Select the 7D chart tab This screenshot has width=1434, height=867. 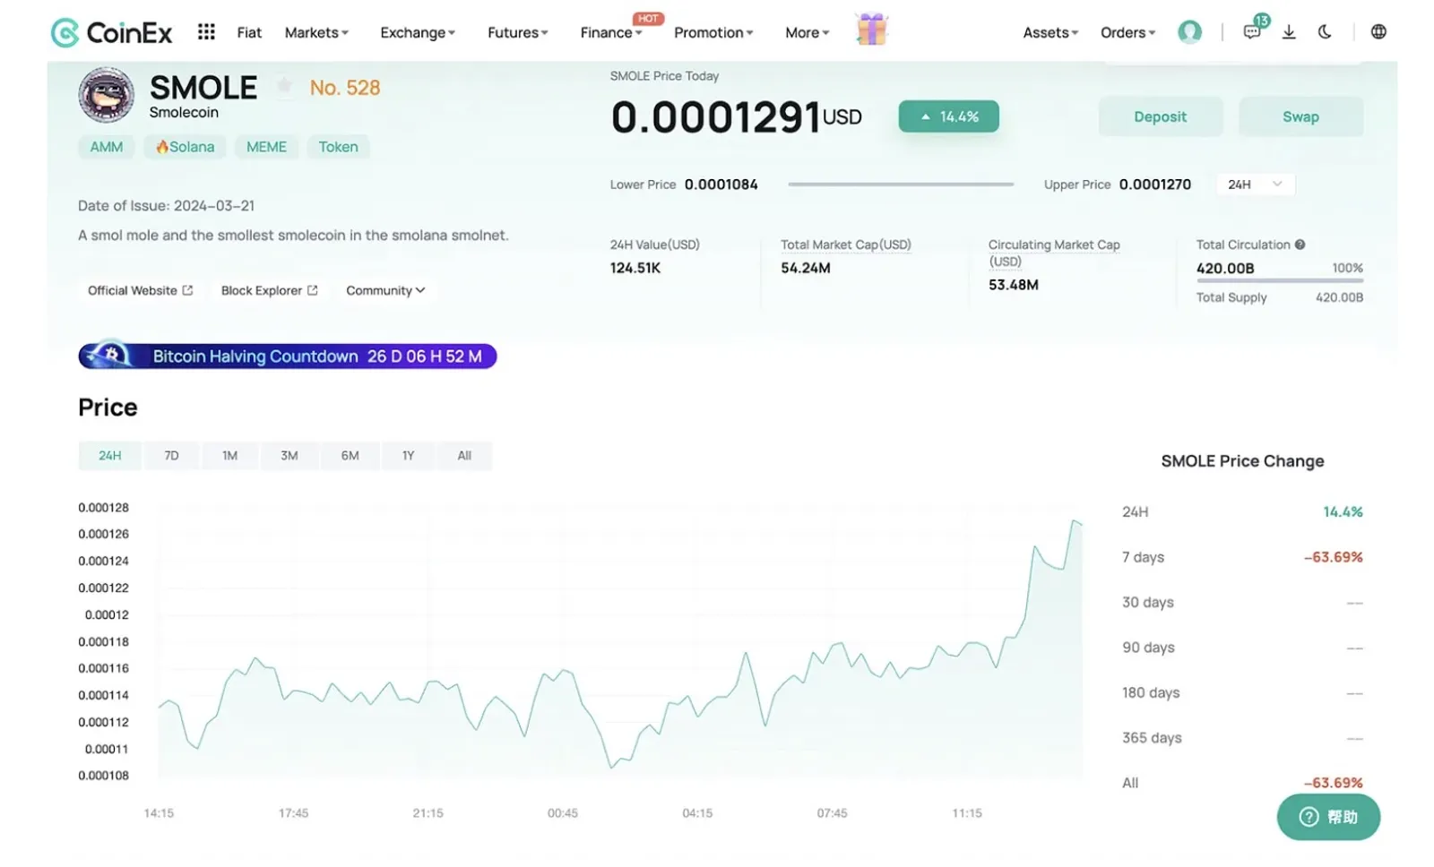coord(171,455)
